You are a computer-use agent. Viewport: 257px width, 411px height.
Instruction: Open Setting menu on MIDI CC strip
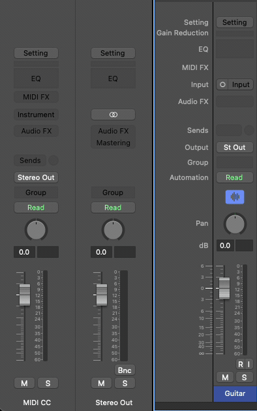coord(36,53)
